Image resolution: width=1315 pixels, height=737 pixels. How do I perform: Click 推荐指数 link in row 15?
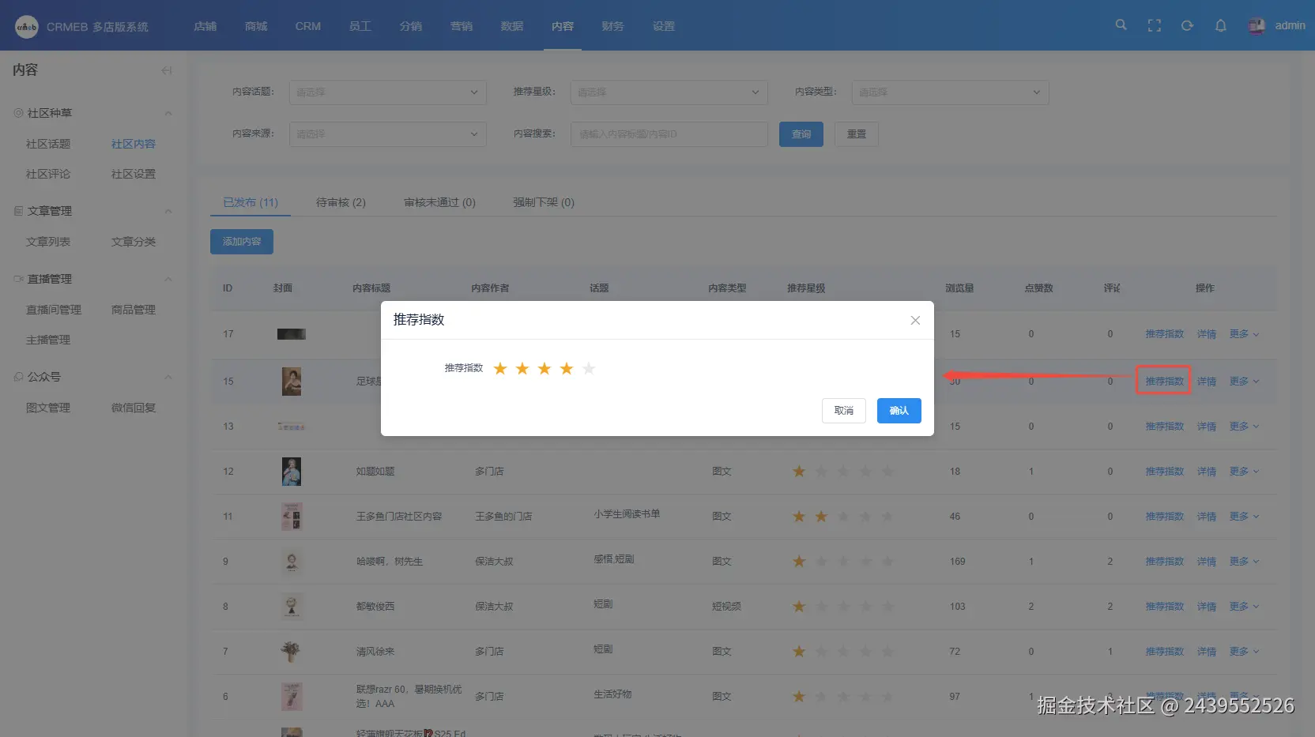pyautogui.click(x=1165, y=382)
